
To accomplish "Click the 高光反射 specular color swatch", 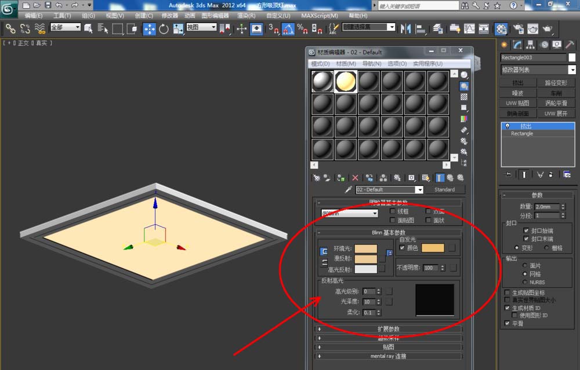I will point(366,269).
